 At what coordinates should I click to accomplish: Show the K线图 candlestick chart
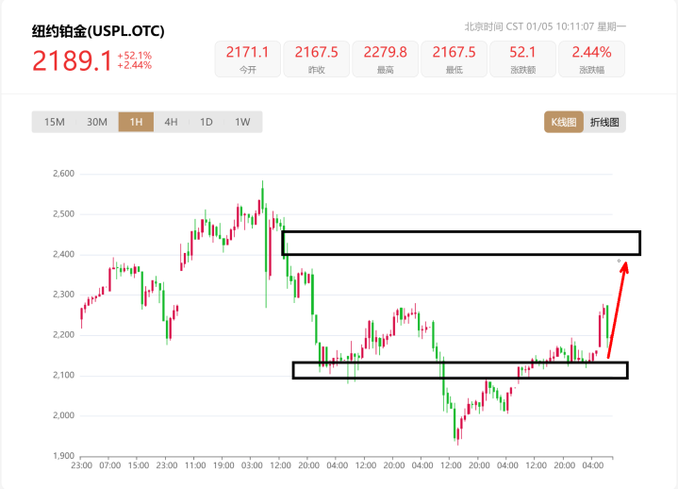click(x=563, y=122)
